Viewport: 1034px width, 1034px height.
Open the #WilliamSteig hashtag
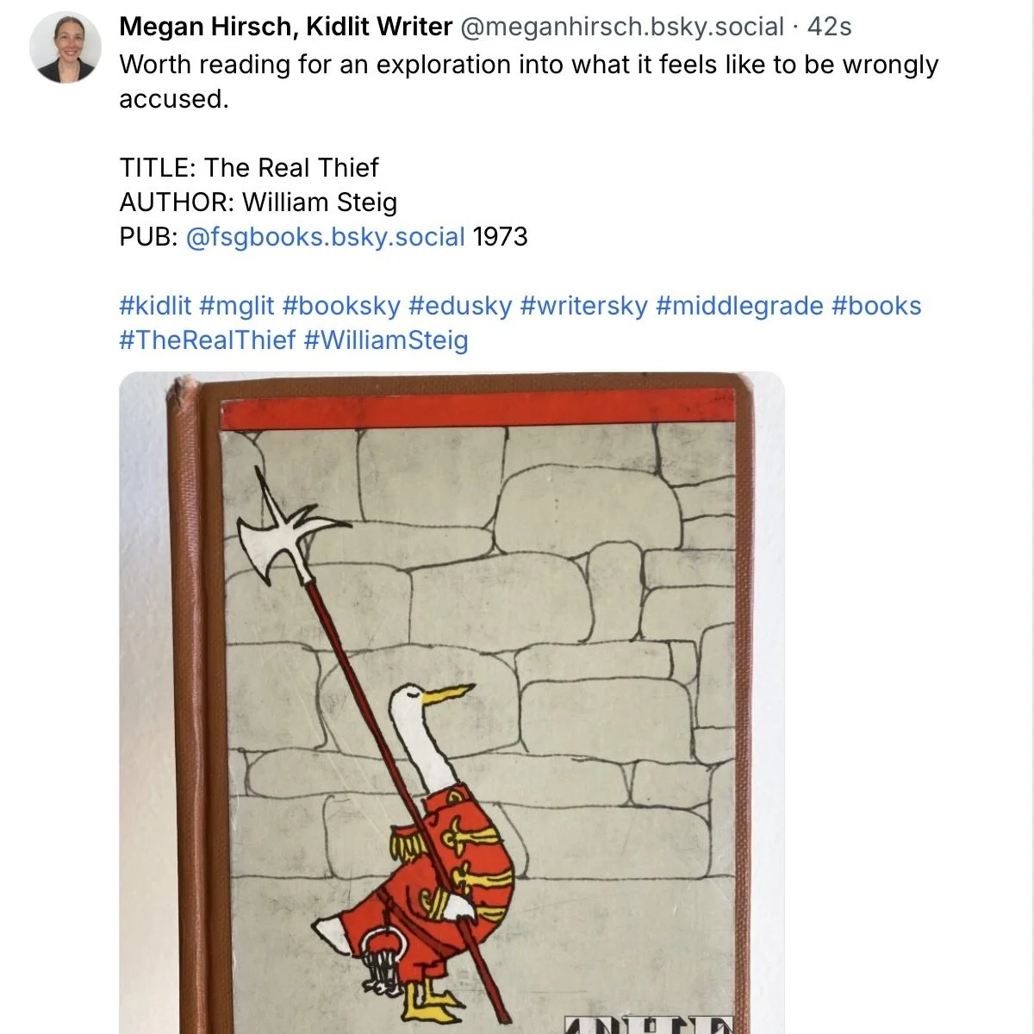click(x=386, y=340)
